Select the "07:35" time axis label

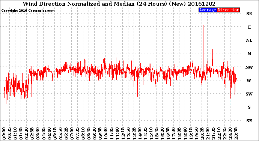click(77, 133)
